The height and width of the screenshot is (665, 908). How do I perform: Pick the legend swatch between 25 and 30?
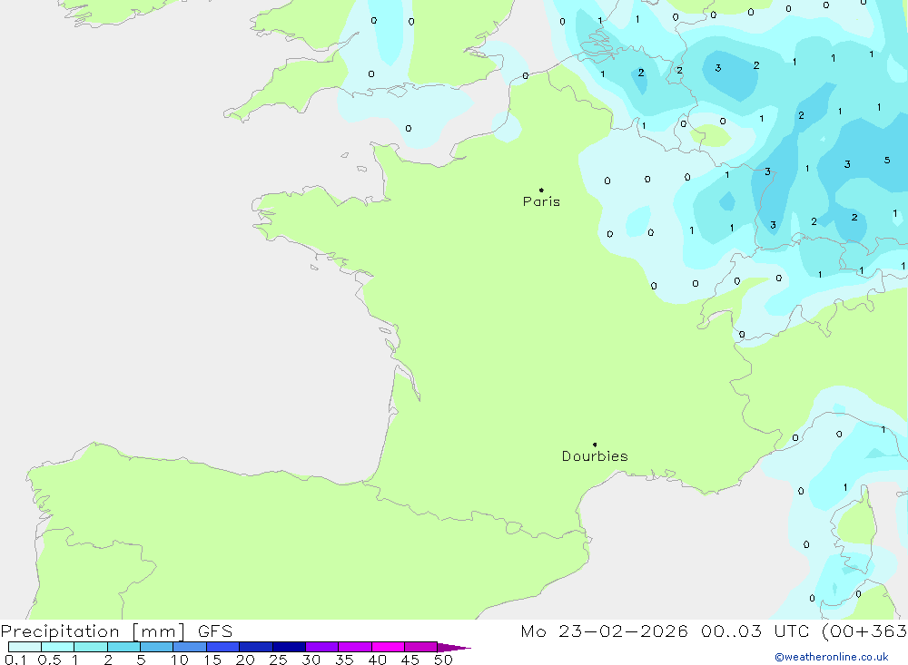click(289, 647)
